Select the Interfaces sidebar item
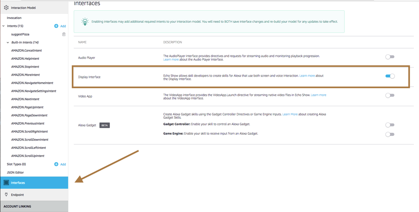Image resolution: width=419 pixels, height=212 pixels. (x=34, y=183)
